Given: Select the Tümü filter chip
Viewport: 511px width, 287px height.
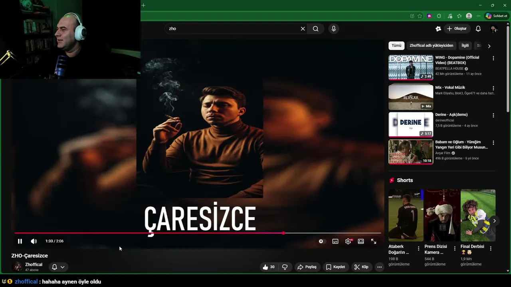Looking at the screenshot, I should (x=396, y=45).
